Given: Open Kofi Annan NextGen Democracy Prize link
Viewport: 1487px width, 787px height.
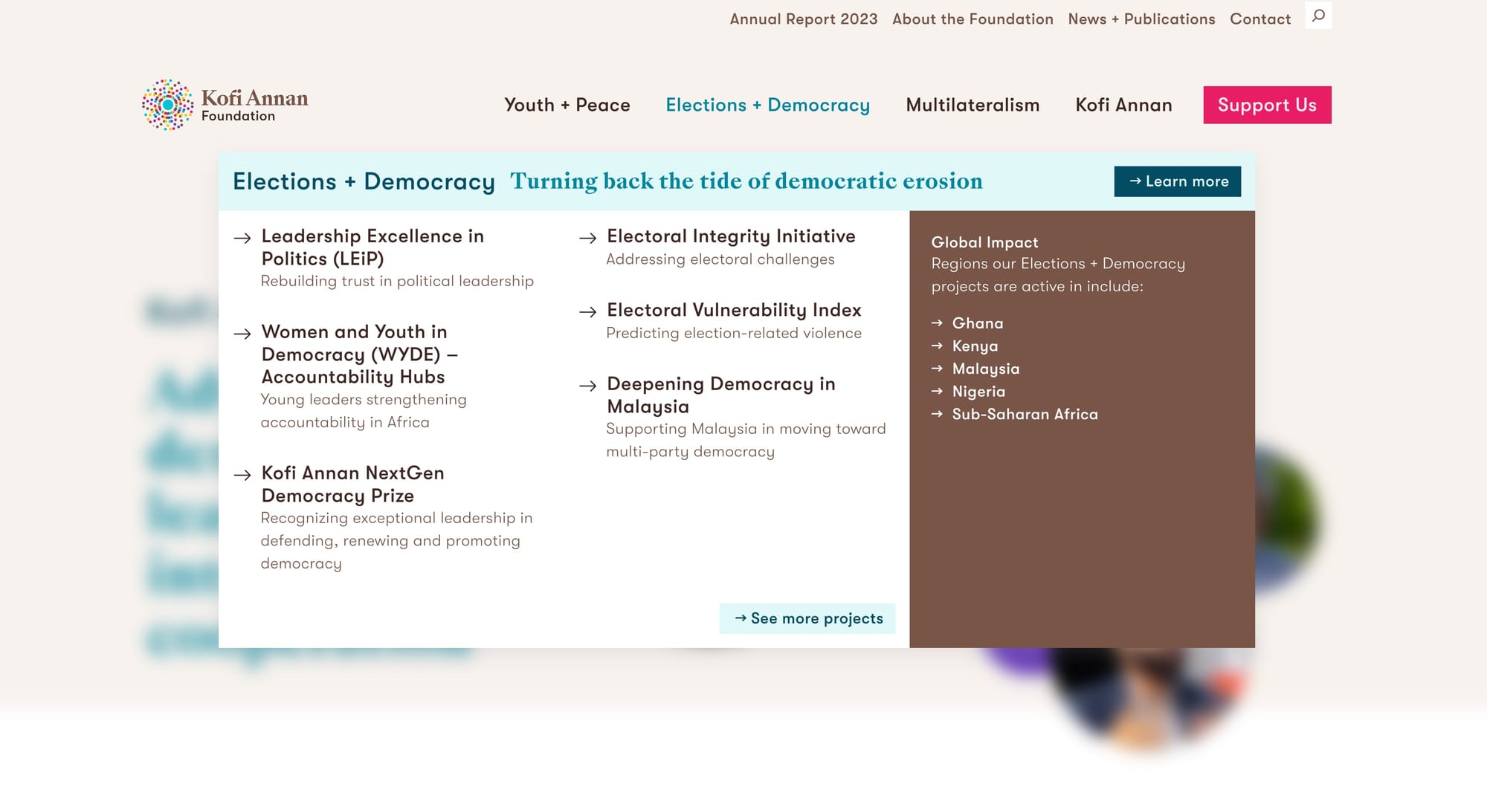Looking at the screenshot, I should click(x=353, y=485).
